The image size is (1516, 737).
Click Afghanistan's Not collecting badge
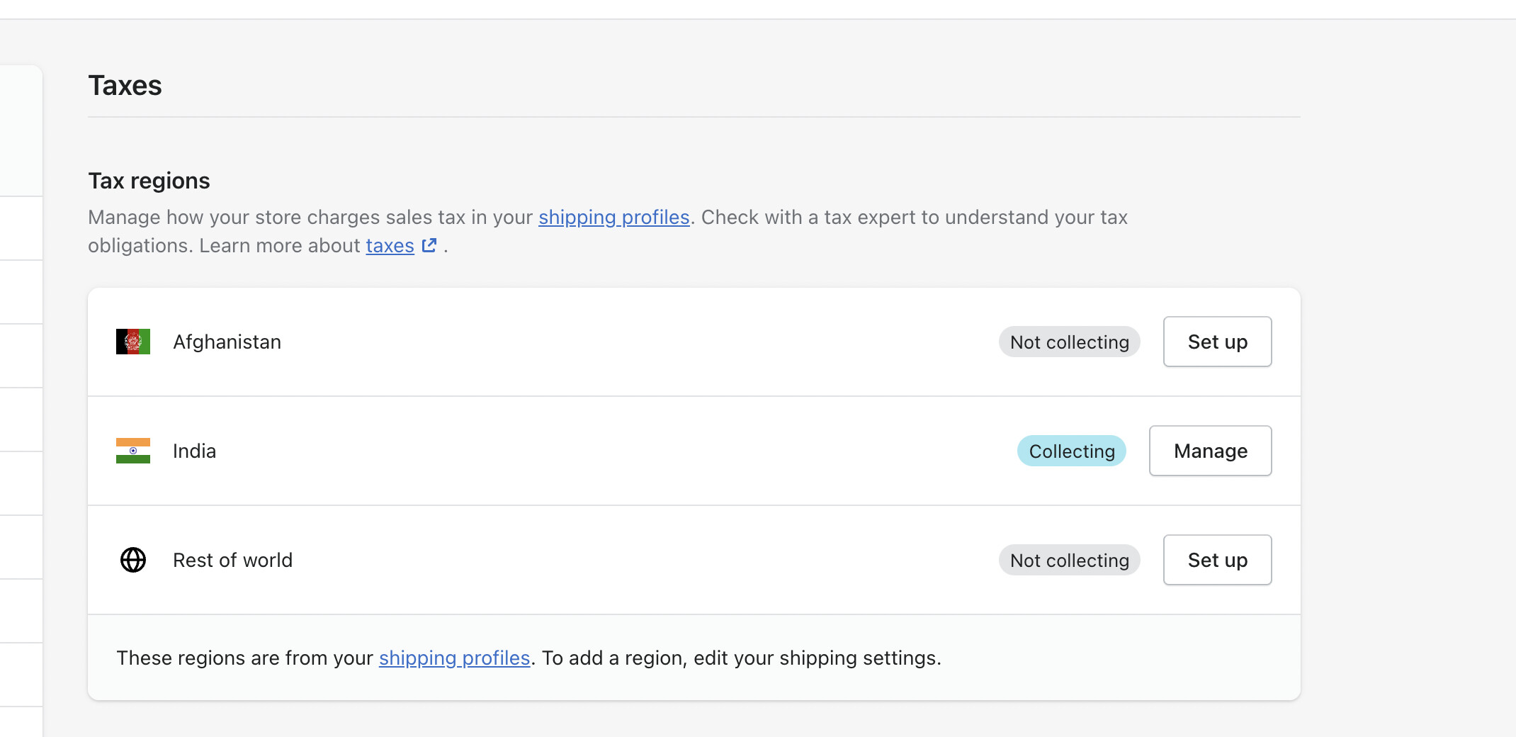click(x=1069, y=342)
